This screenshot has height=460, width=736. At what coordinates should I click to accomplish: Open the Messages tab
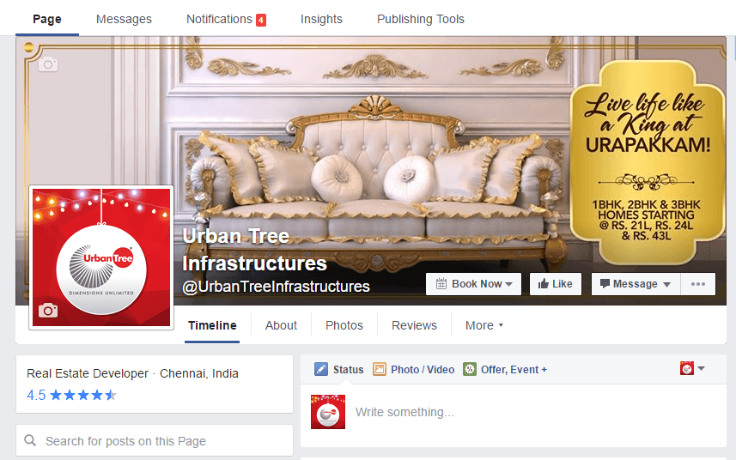124,19
